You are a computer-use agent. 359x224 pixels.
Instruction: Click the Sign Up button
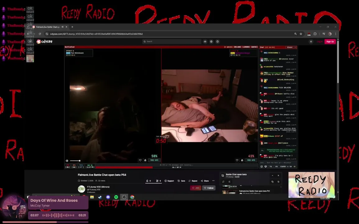pos(330,41)
